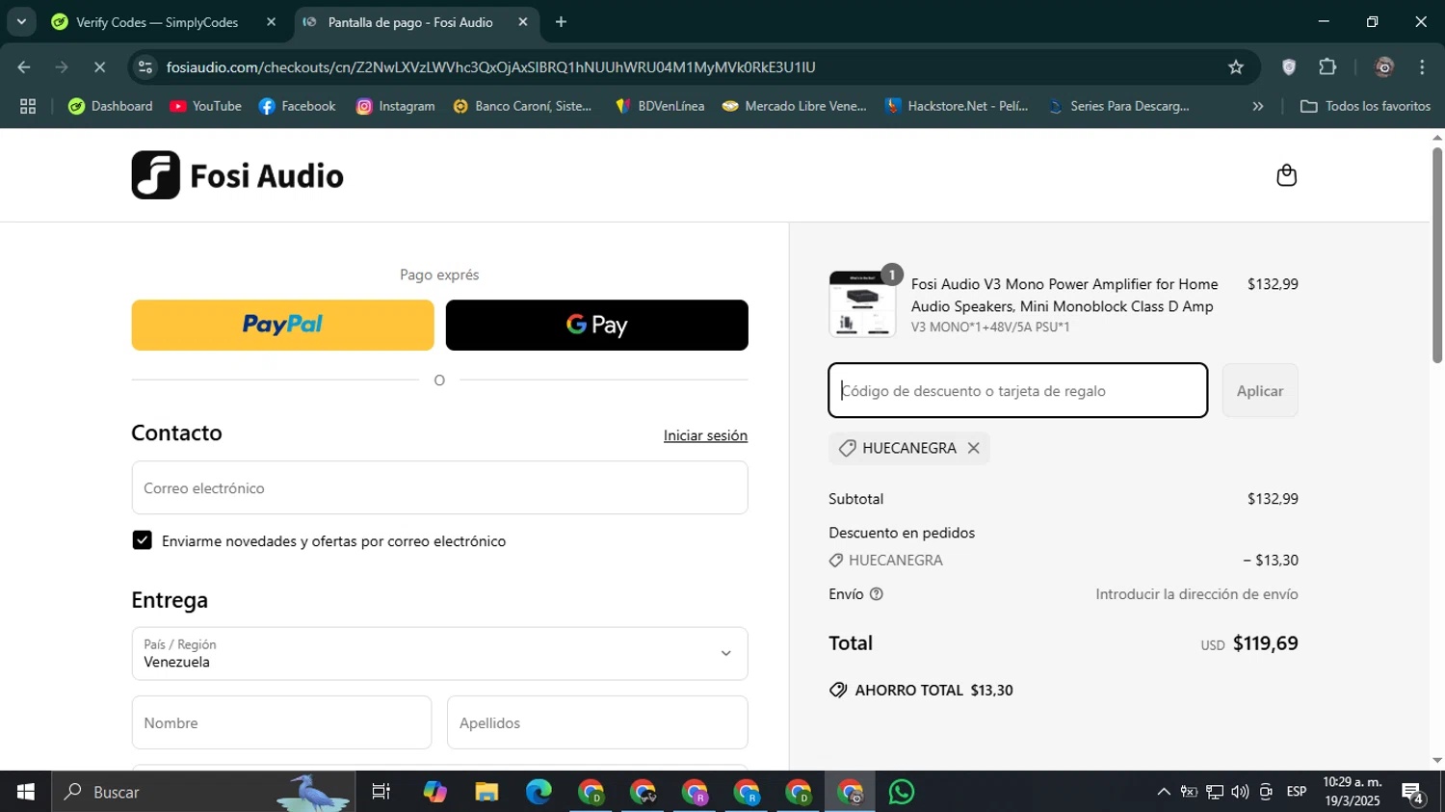Pay with the PayPal express button

coord(282,325)
